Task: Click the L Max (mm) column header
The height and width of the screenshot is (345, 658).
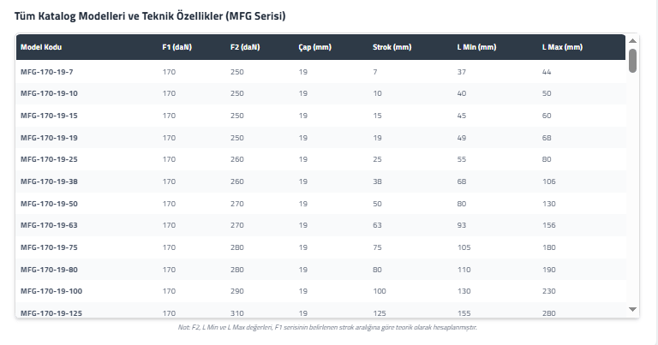Action: pos(562,46)
